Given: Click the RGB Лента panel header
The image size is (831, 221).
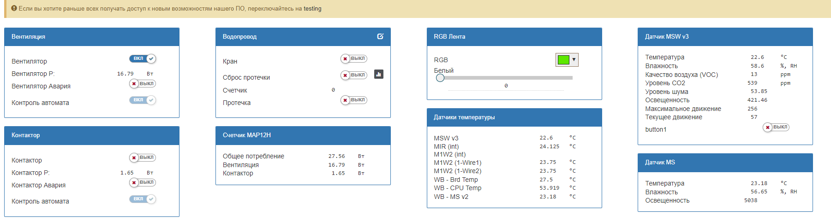Looking at the screenshot, I should (514, 37).
